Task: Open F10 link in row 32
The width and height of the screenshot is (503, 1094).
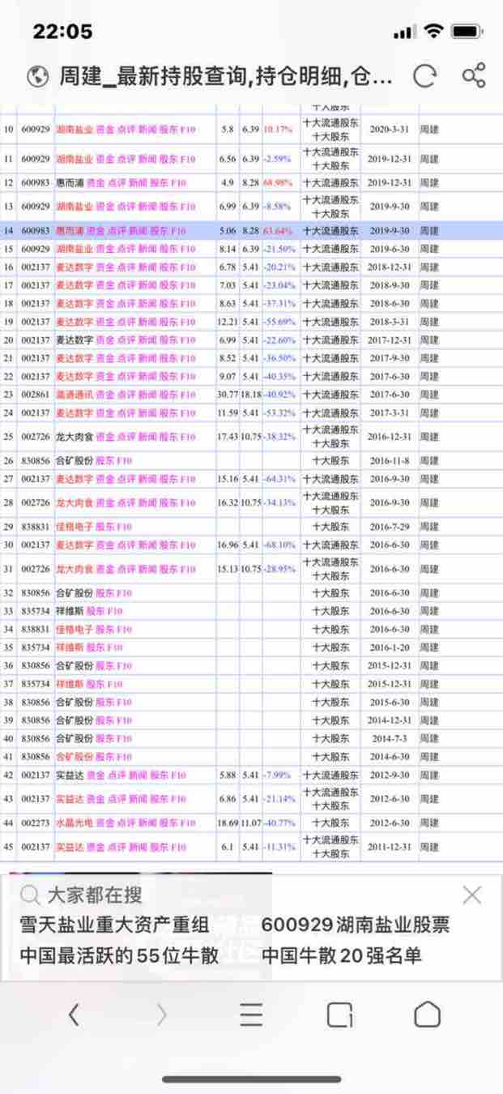Action: [125, 593]
